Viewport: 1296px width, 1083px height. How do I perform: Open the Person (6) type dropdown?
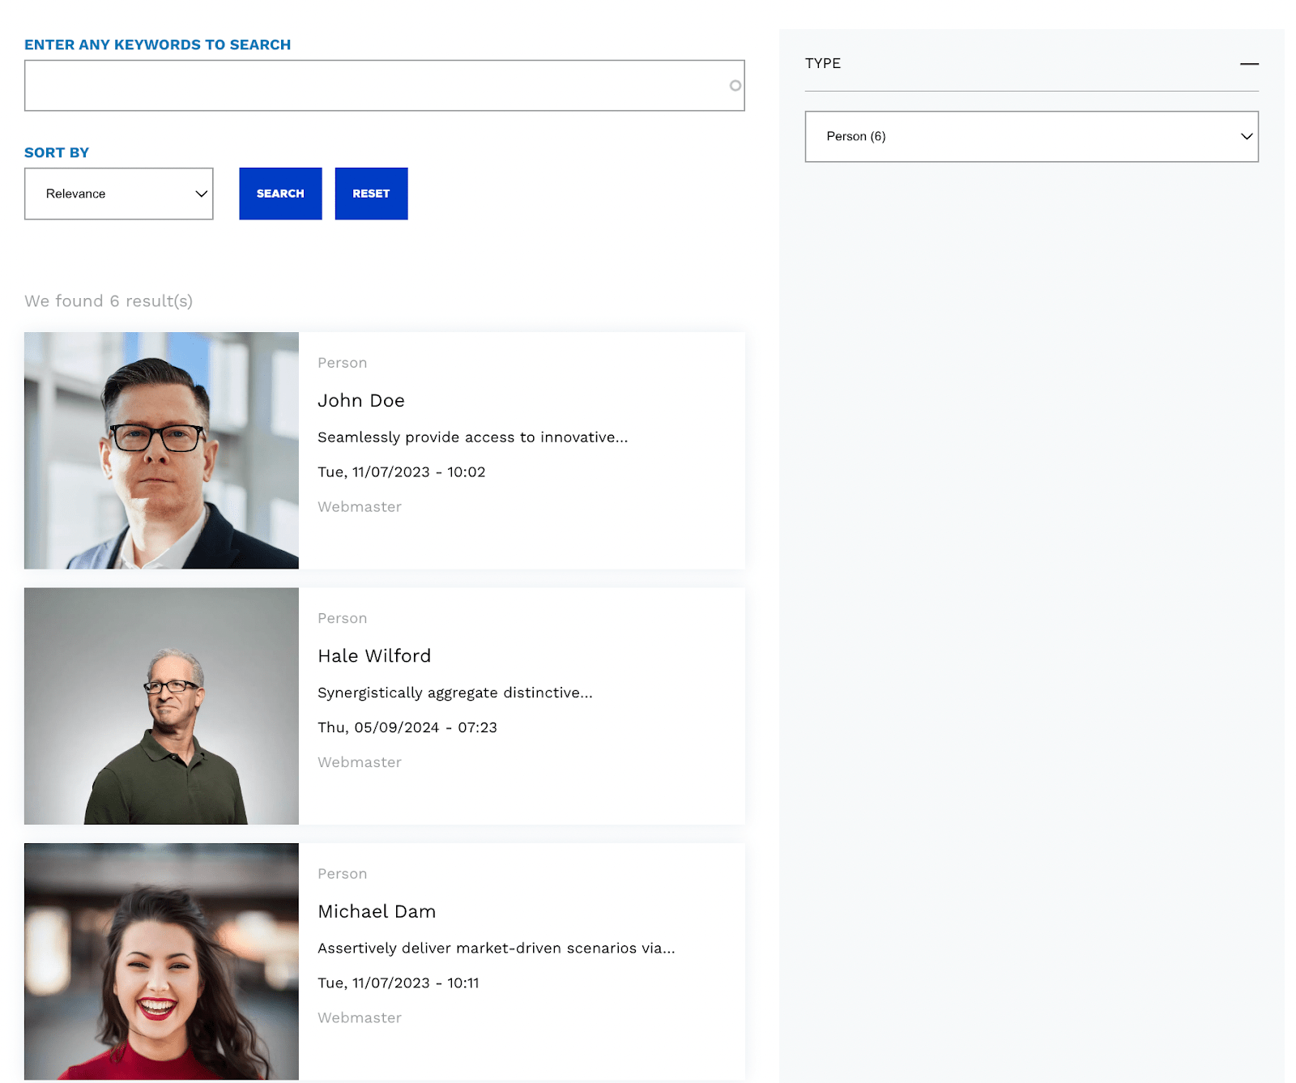tap(1031, 136)
